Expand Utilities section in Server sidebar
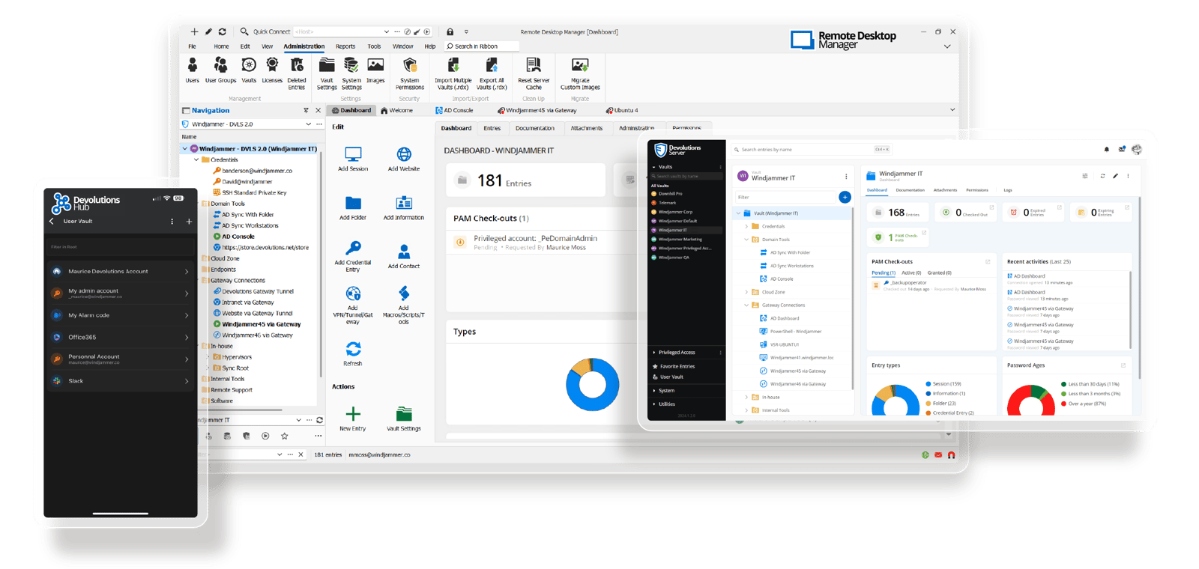1199x569 pixels. point(654,404)
